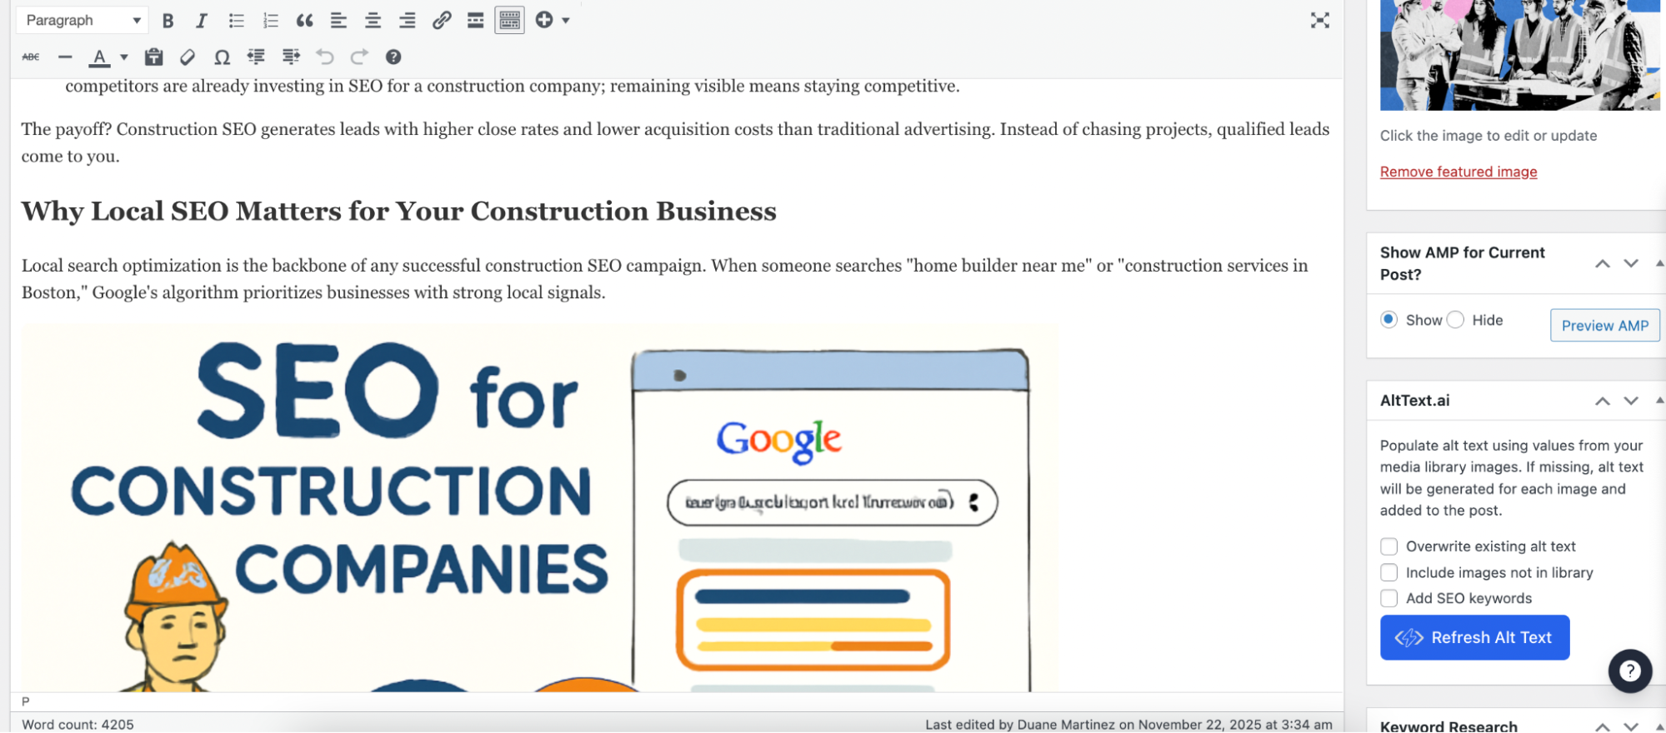Insert a horizontal line

click(x=65, y=57)
